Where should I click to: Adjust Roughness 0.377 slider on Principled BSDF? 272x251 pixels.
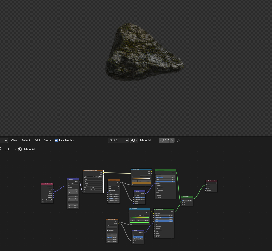[x=165, y=178]
